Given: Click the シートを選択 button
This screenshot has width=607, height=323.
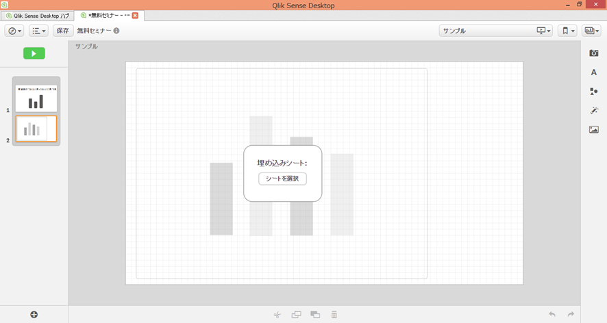Looking at the screenshot, I should click(x=282, y=179).
